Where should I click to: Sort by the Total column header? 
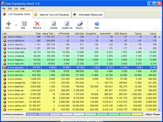click(x=34, y=33)
